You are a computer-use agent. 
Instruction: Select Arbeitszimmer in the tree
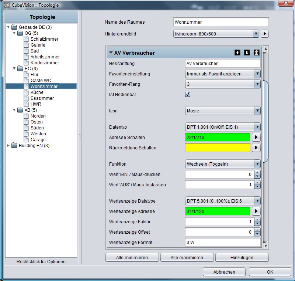click(45, 57)
